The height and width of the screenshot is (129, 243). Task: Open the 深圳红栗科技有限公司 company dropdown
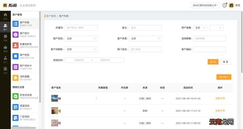pyautogui.click(x=205, y=5)
